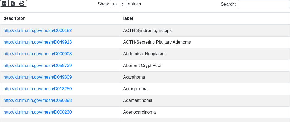
Task: Select the Adenocarcinoma label cell
Action: pyautogui.click(x=140, y=112)
